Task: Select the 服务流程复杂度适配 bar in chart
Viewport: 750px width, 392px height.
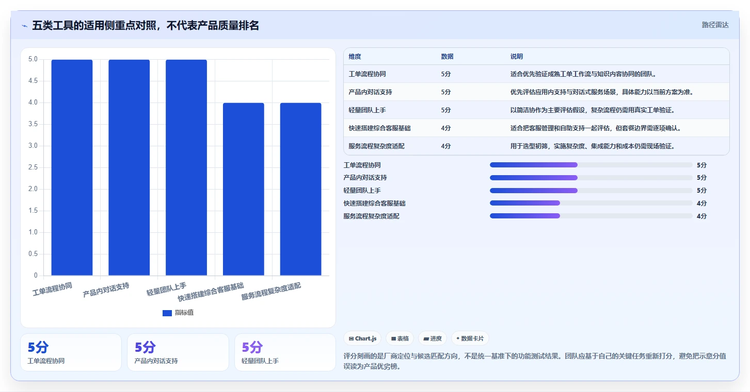Action: click(301, 189)
